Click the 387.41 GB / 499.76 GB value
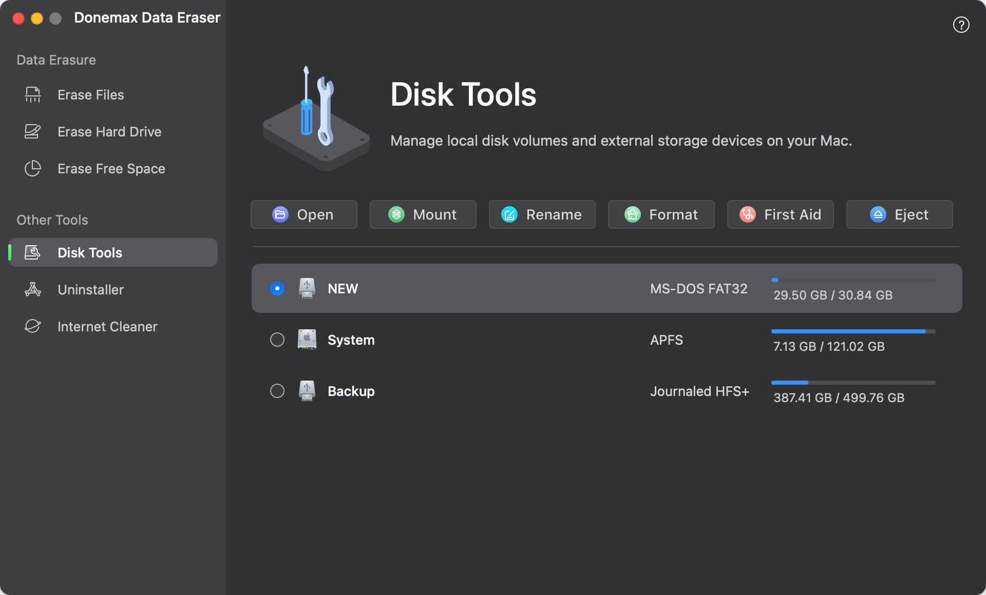The image size is (986, 595). pyautogui.click(x=839, y=398)
